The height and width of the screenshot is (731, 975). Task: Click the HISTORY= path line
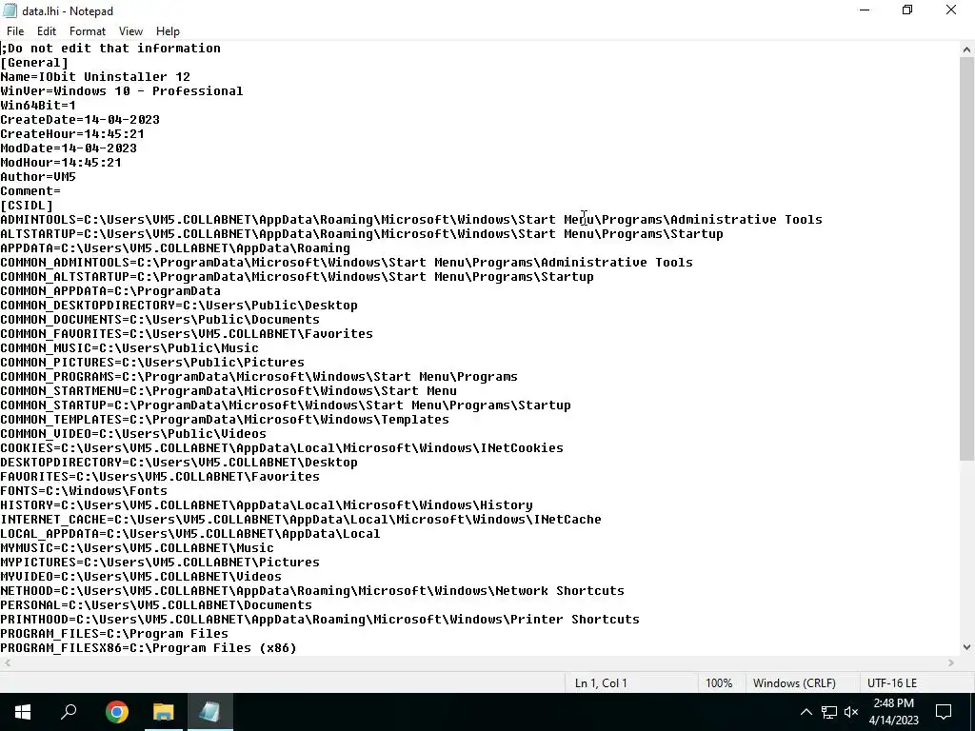point(267,505)
